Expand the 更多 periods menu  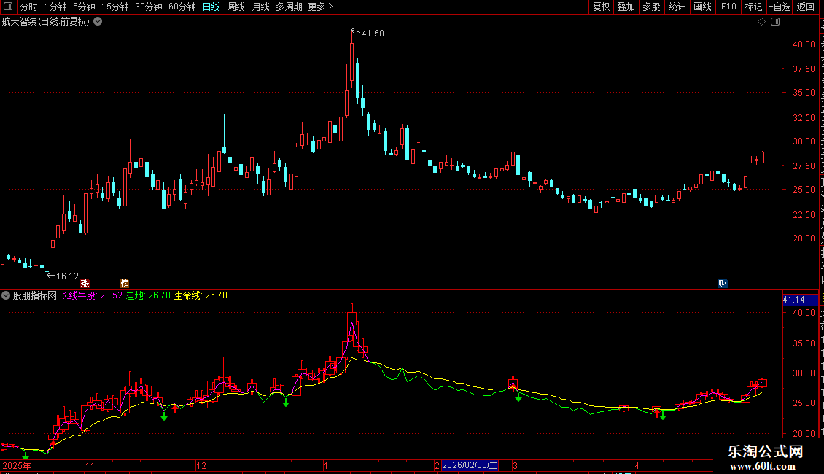coord(320,7)
